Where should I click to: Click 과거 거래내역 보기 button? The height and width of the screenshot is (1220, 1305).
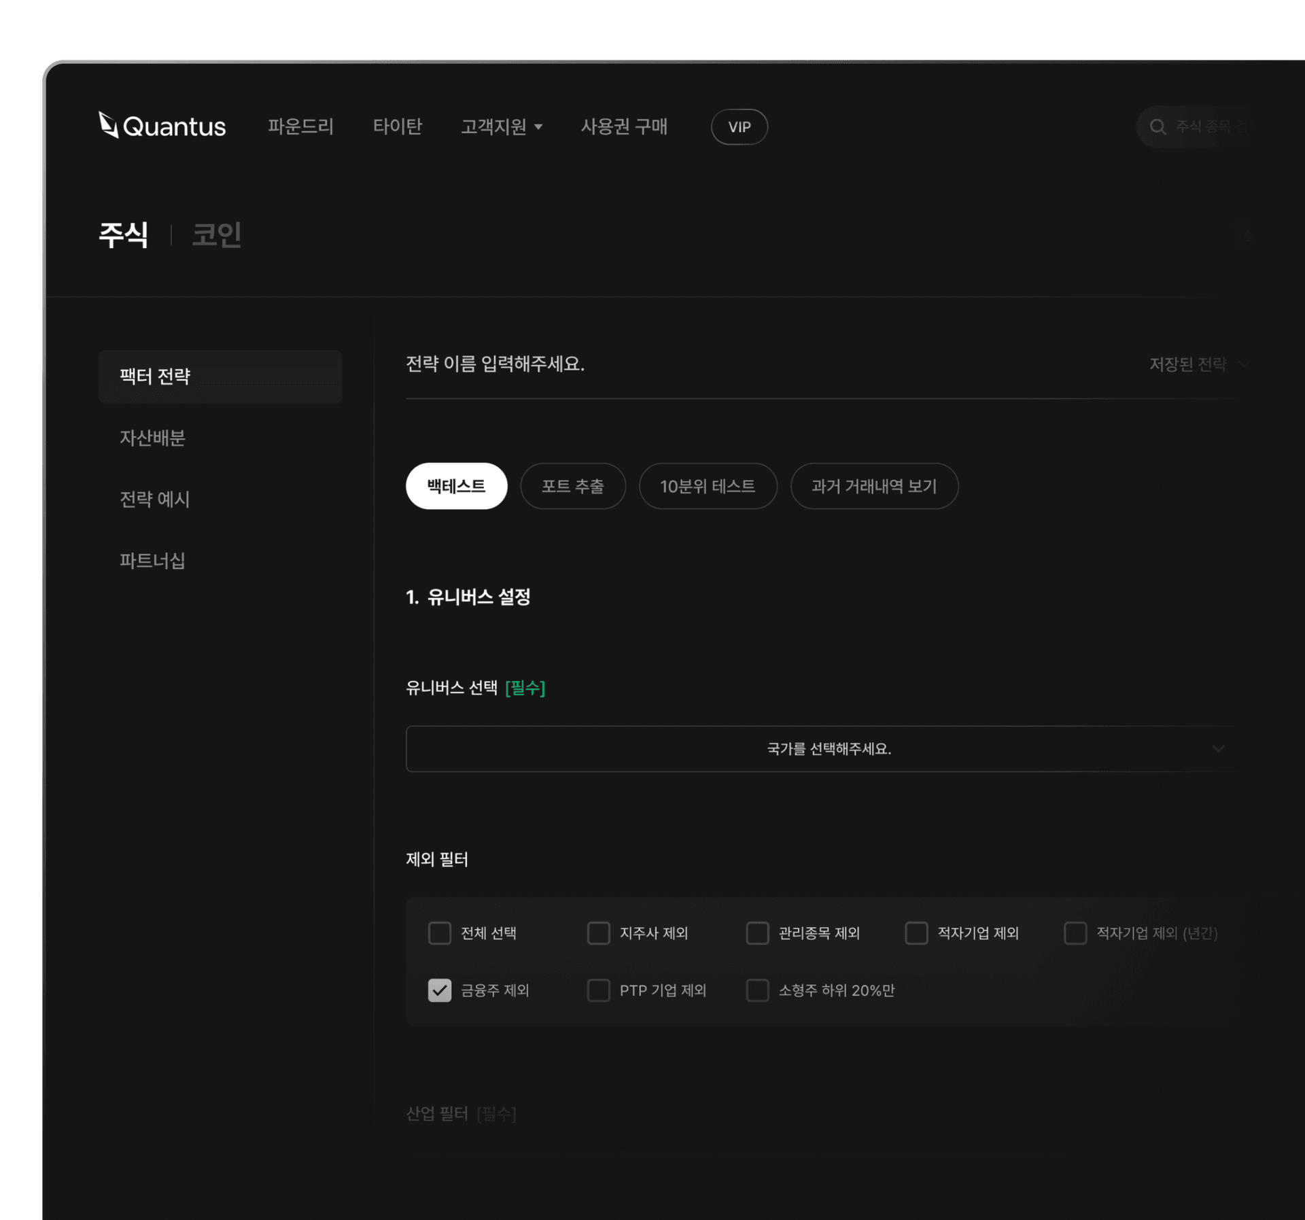[873, 487]
